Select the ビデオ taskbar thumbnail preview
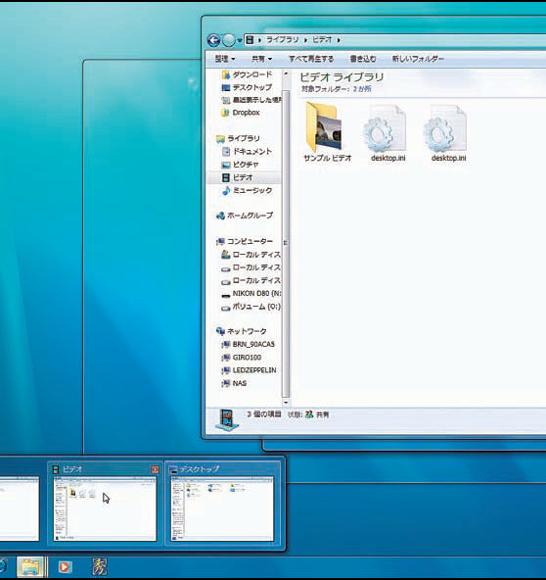Screen dimensions: 546x580 point(105,503)
